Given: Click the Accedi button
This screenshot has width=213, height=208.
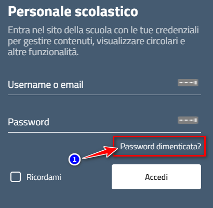Looking at the screenshot, I should tap(156, 177).
